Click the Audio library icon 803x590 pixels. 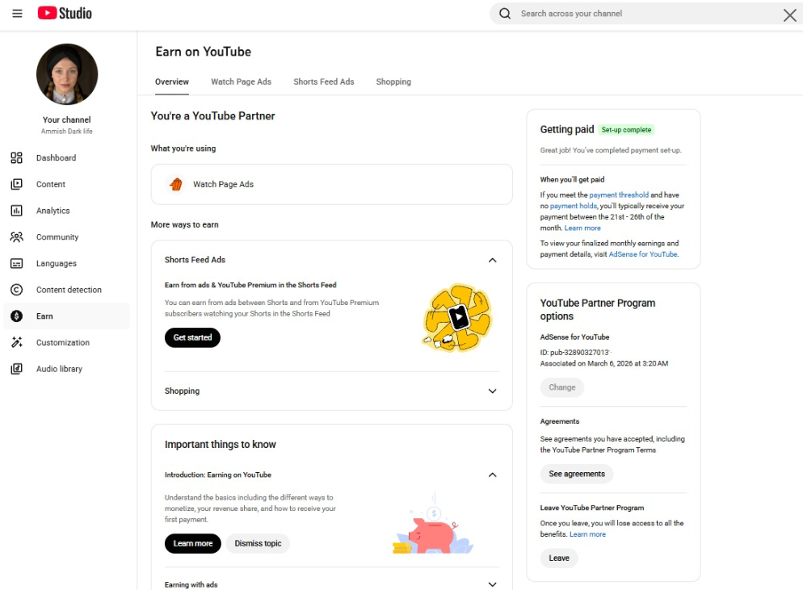coord(16,369)
